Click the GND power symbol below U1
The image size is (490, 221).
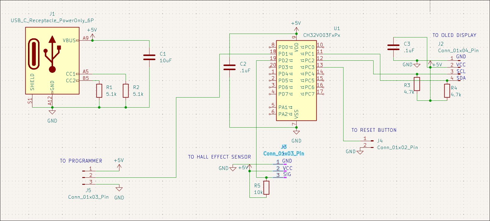pyautogui.click(x=296, y=132)
